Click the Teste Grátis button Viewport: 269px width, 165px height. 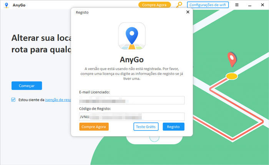(x=146, y=127)
